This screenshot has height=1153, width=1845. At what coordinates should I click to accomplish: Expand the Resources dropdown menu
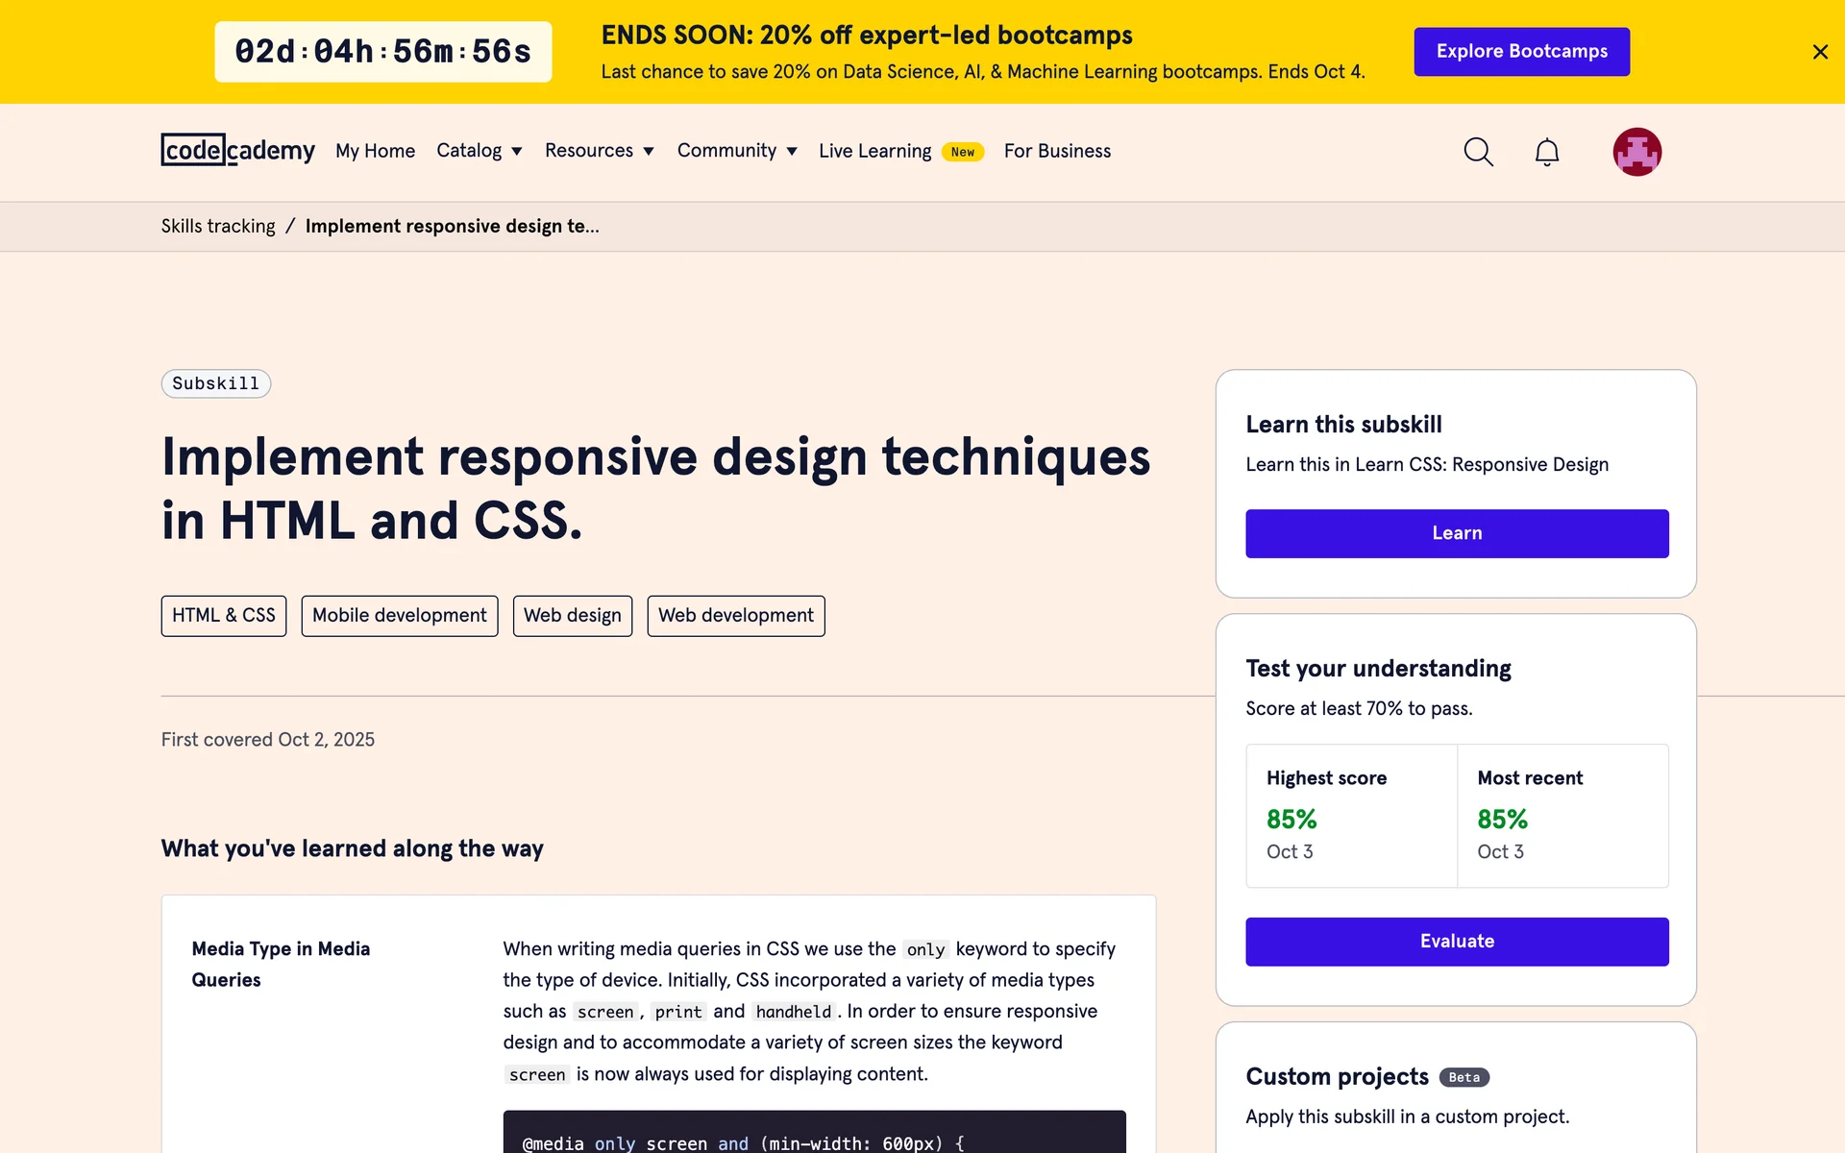[x=599, y=151]
